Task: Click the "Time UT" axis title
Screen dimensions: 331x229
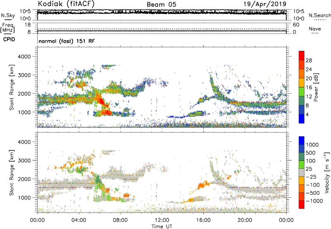Action: point(162,227)
